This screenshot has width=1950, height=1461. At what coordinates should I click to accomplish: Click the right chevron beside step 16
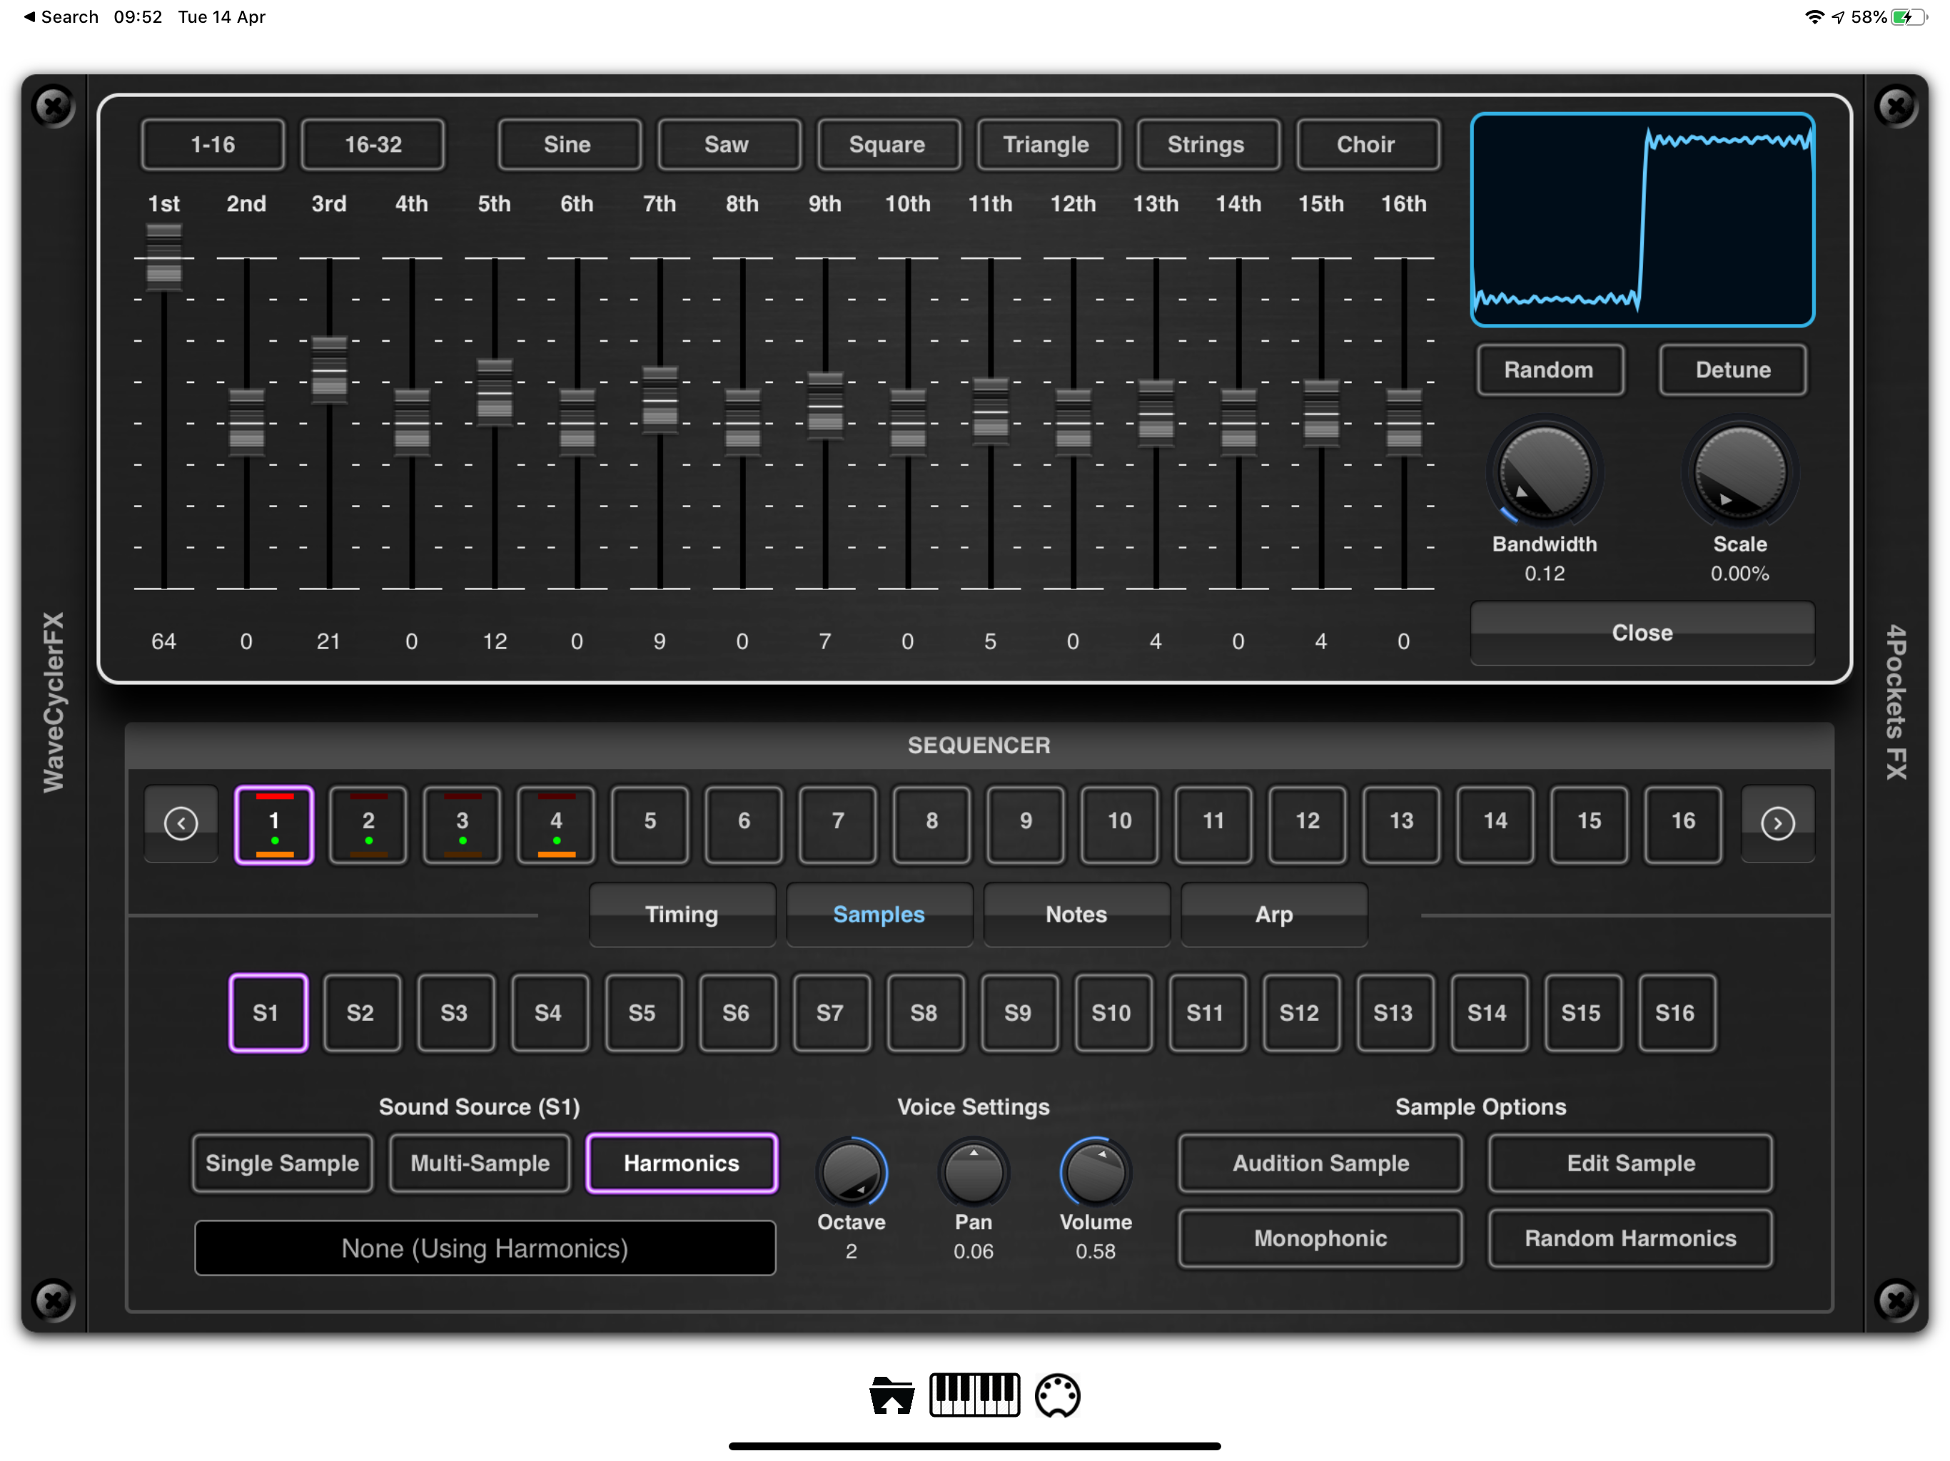(1779, 823)
